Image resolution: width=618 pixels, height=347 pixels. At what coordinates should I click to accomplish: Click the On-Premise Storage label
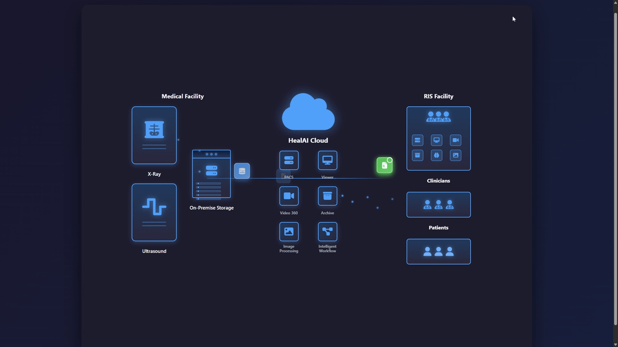pos(211,208)
